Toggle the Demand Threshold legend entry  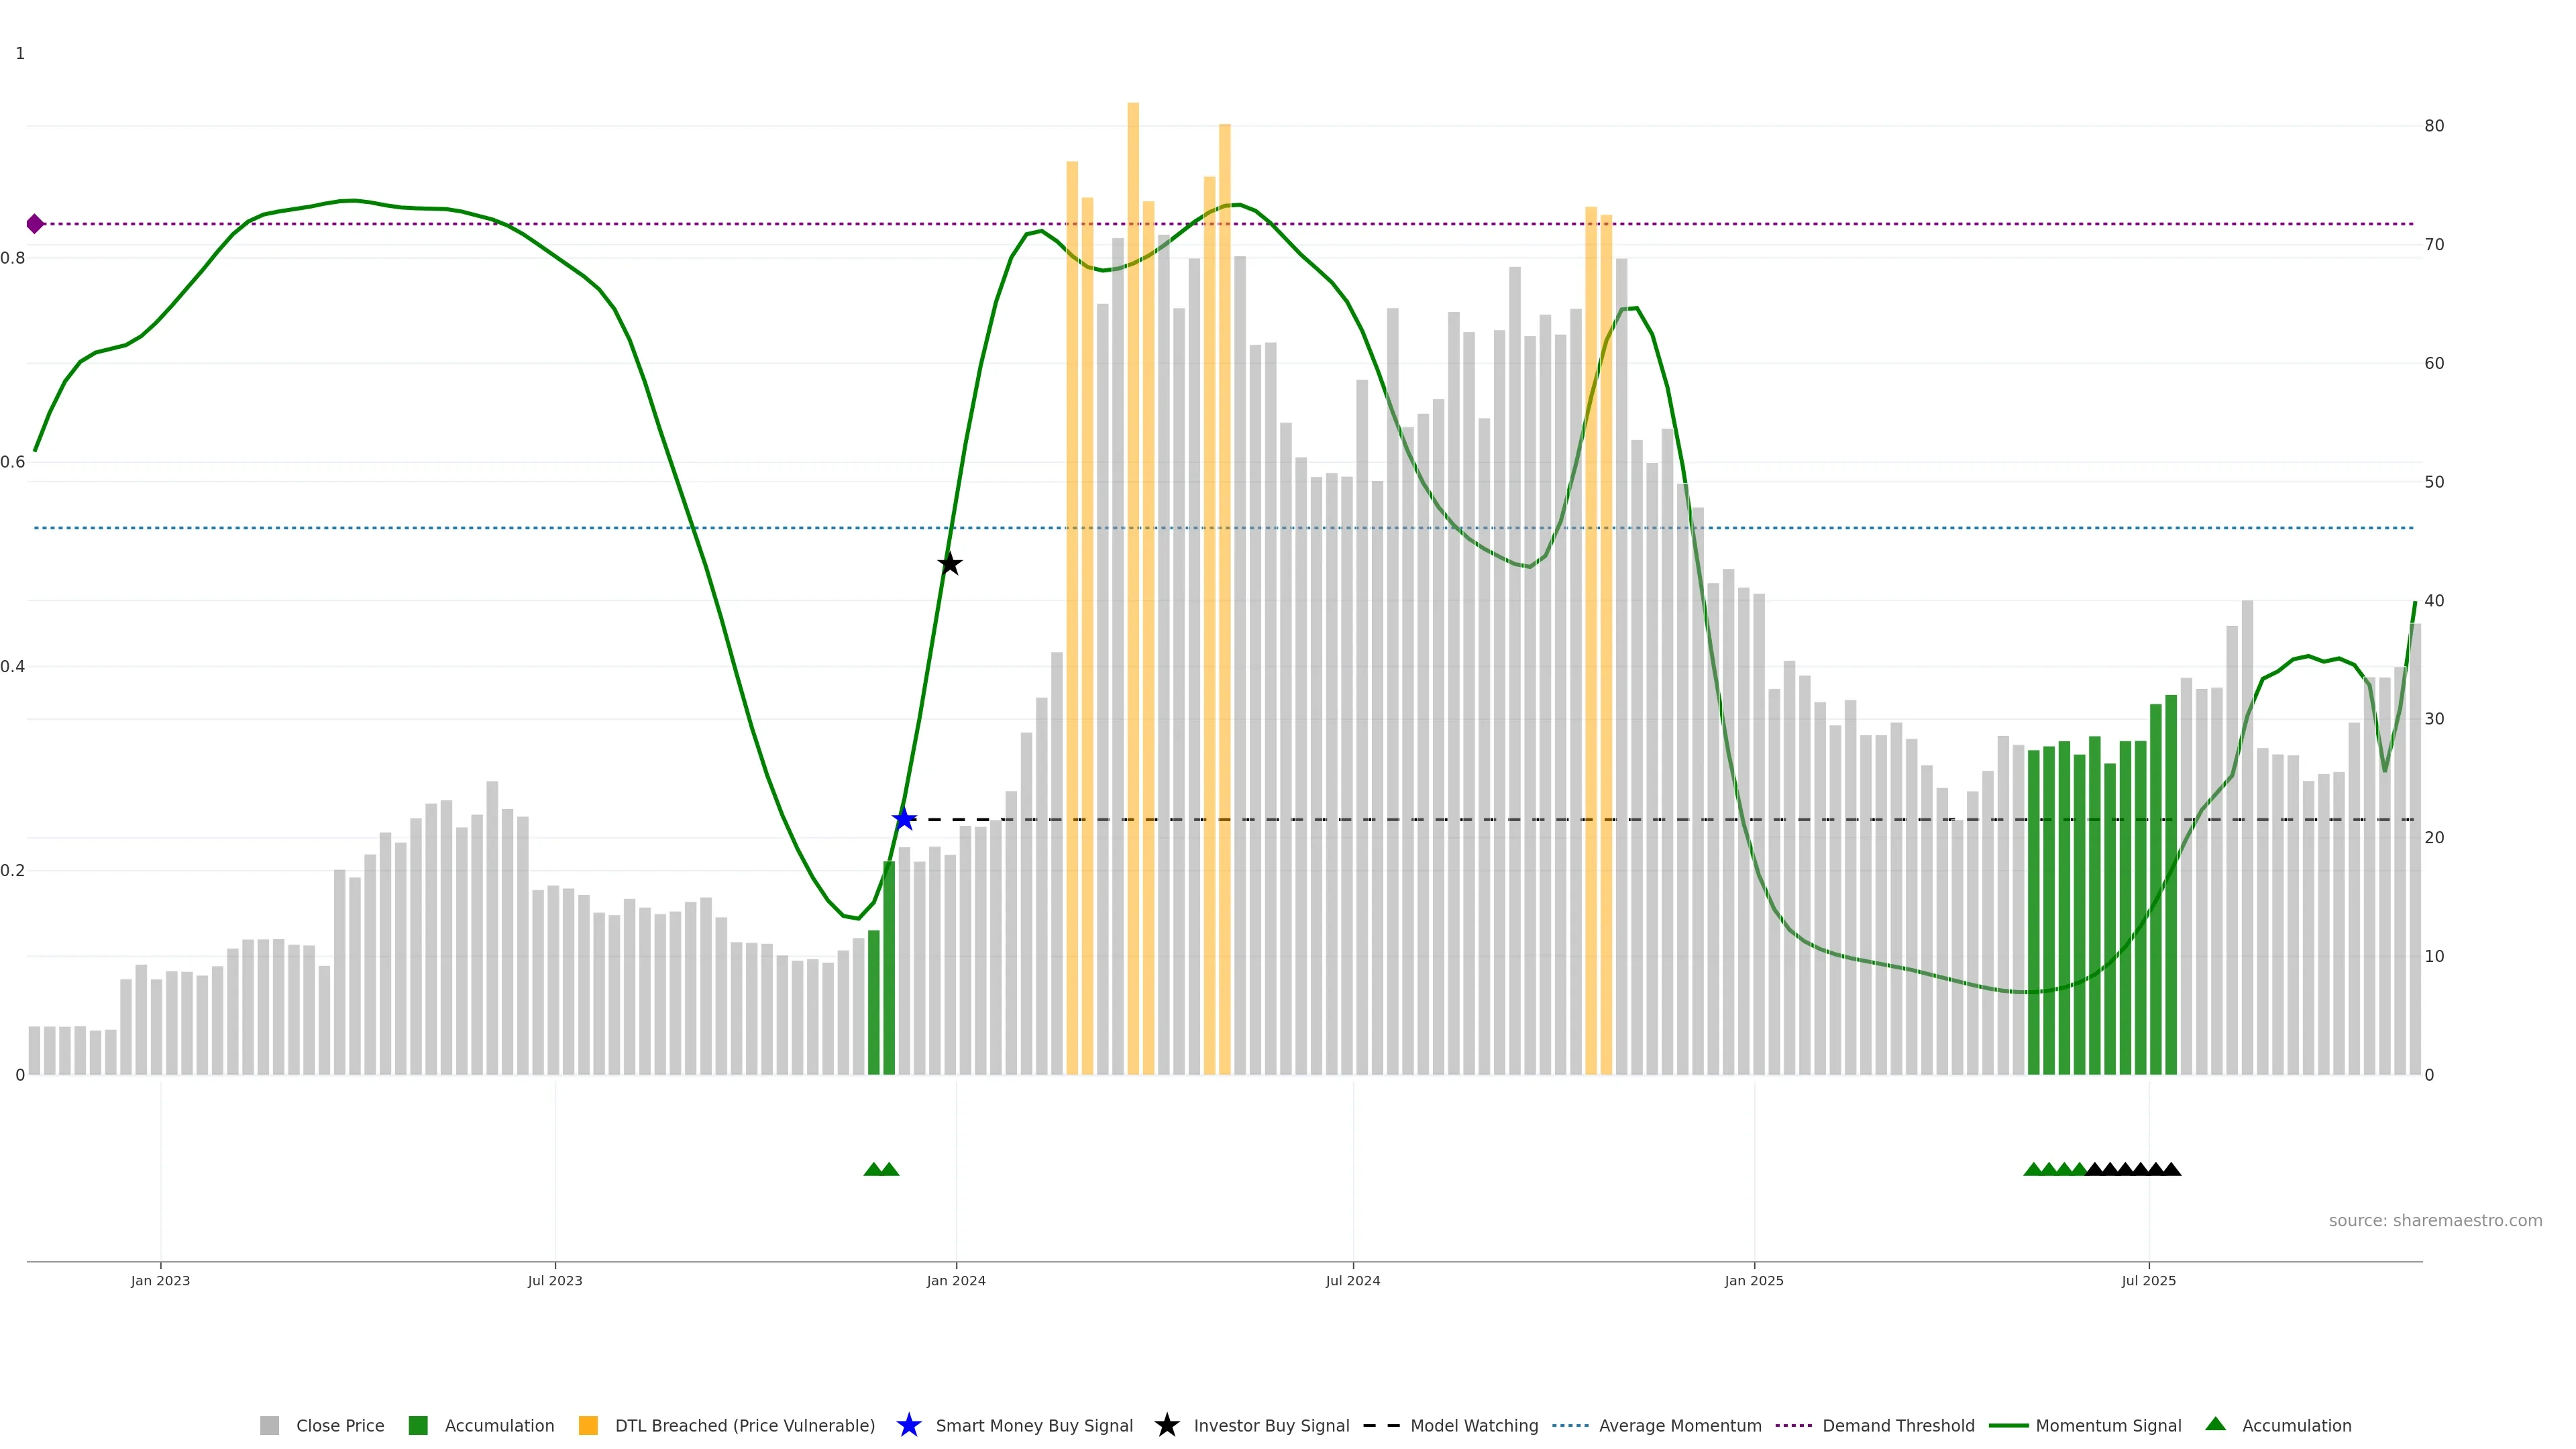[x=1897, y=1425]
